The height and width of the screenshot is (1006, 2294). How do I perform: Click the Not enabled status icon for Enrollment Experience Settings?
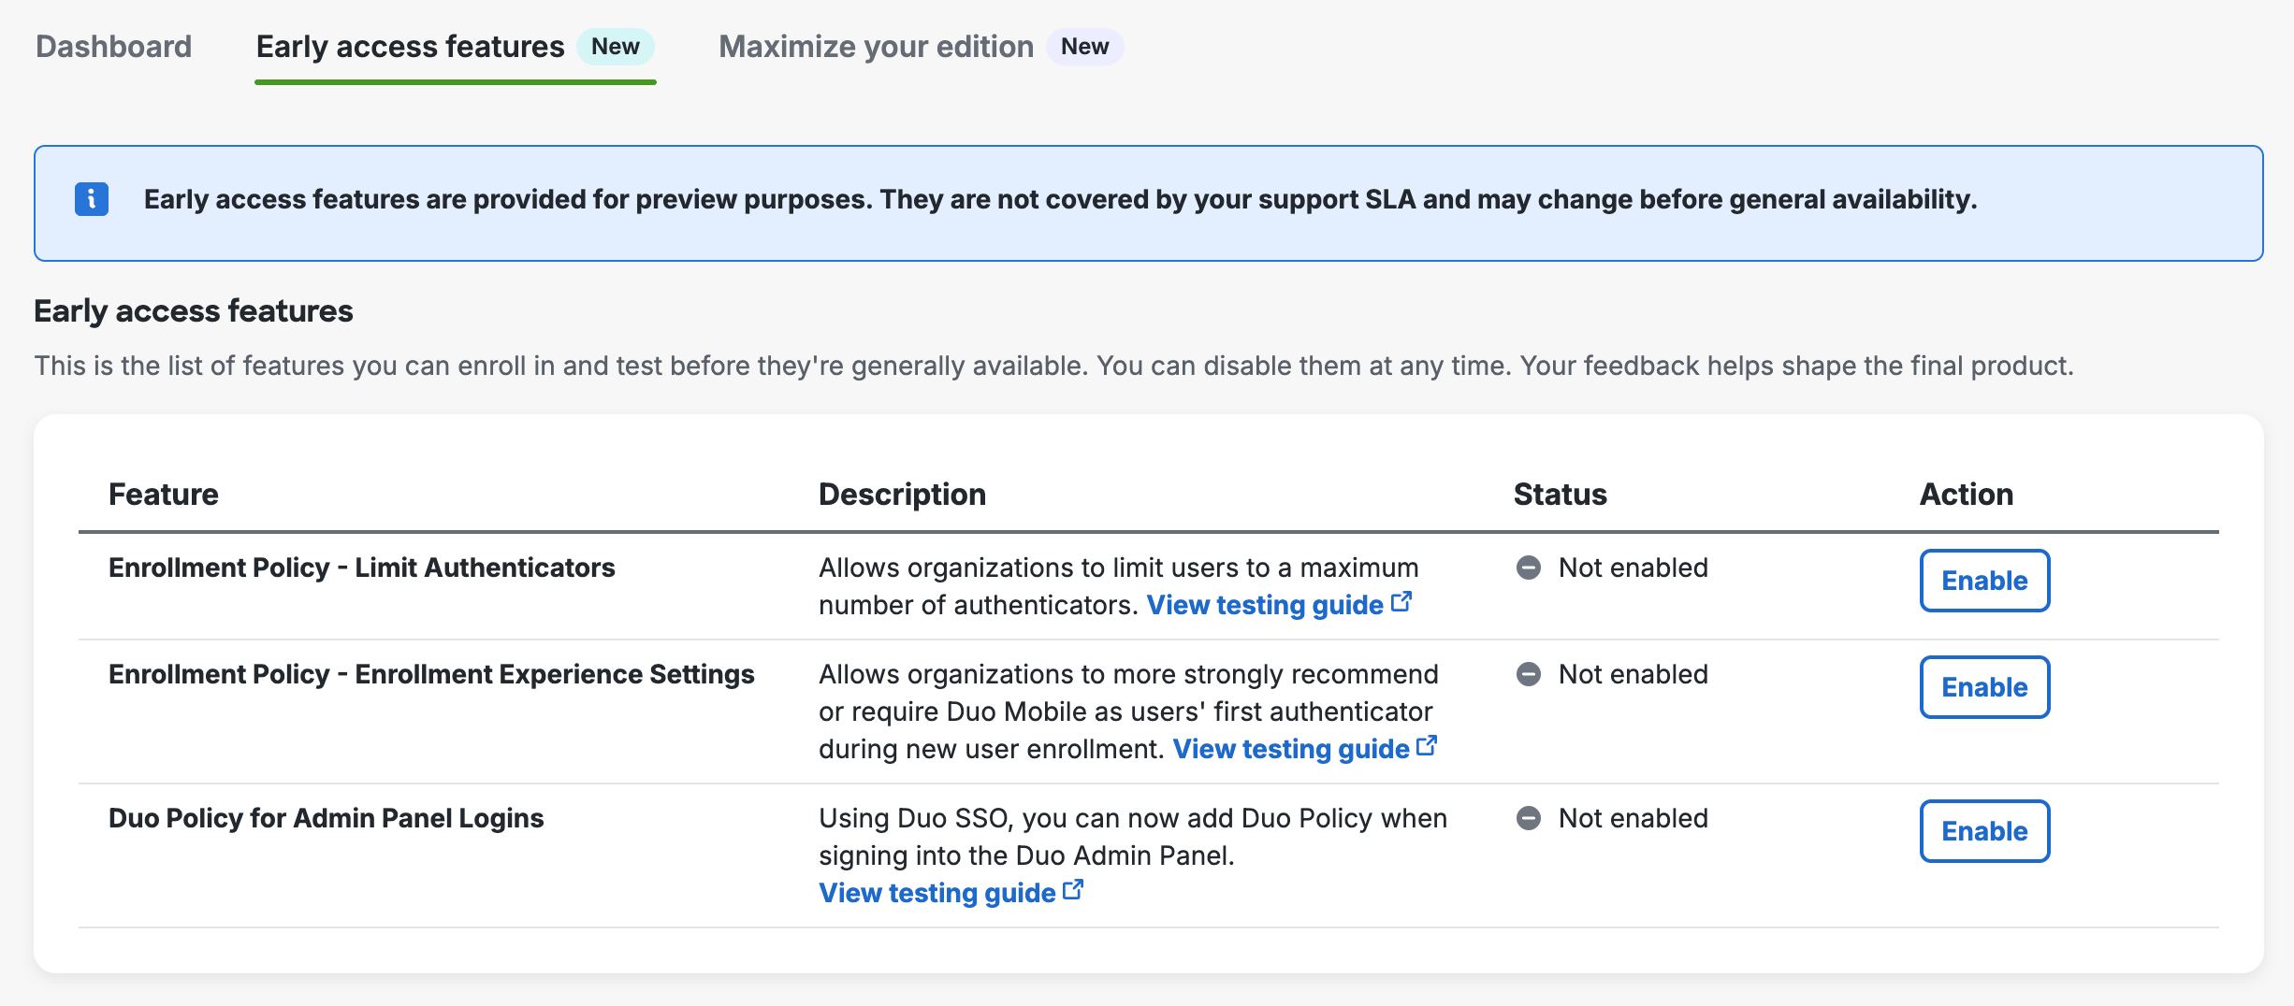[x=1529, y=674]
